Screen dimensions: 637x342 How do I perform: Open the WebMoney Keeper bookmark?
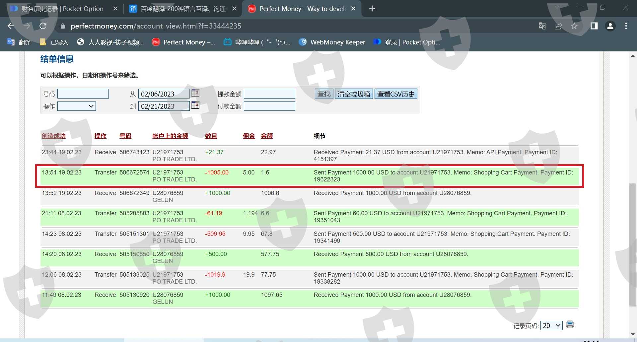pyautogui.click(x=333, y=42)
